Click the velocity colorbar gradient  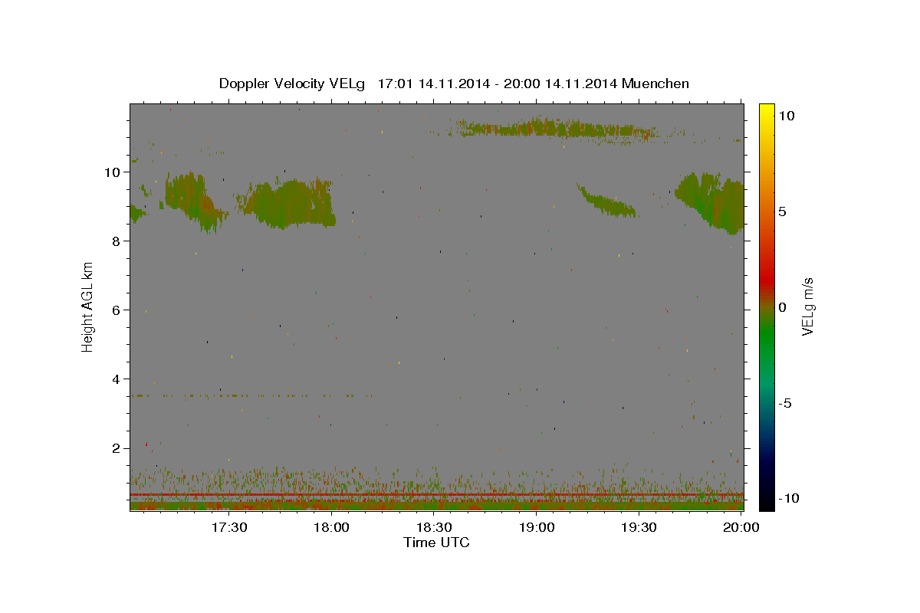(x=766, y=306)
